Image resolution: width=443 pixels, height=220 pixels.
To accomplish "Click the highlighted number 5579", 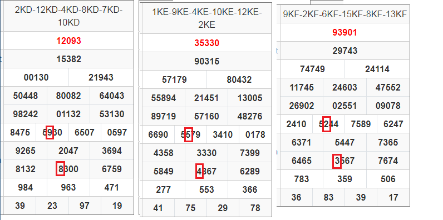I will 190,134.
